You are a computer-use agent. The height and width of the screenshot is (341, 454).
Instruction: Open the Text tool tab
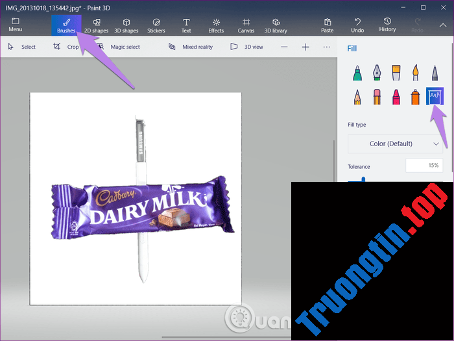pyautogui.click(x=186, y=25)
